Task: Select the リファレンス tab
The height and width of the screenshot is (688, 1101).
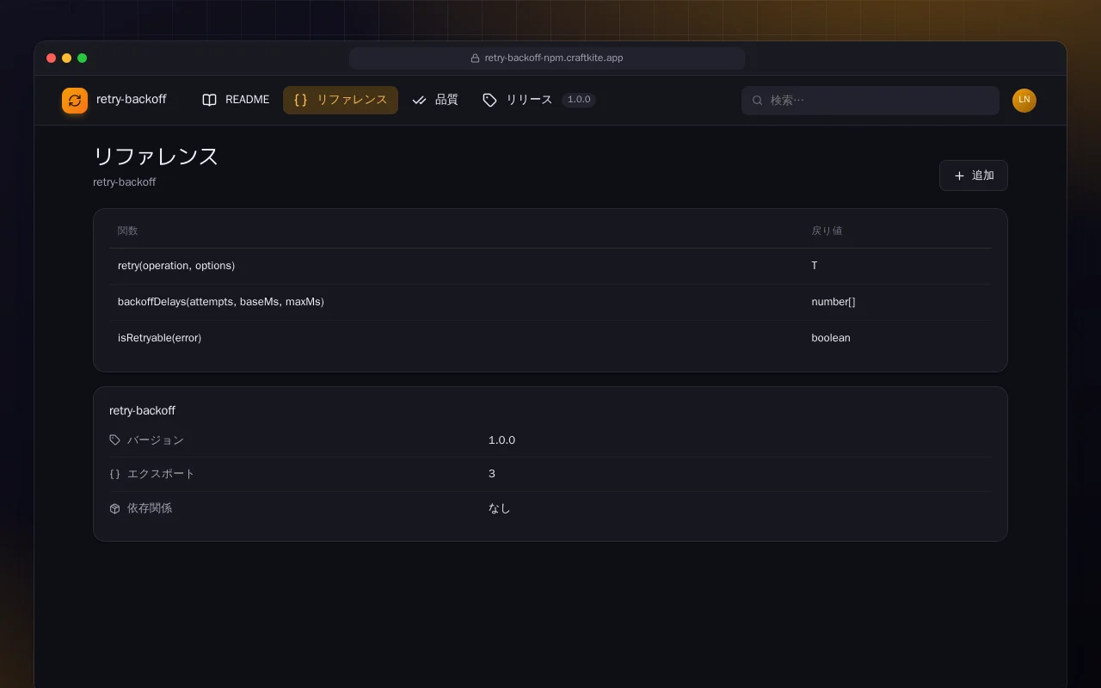Action: (x=341, y=100)
